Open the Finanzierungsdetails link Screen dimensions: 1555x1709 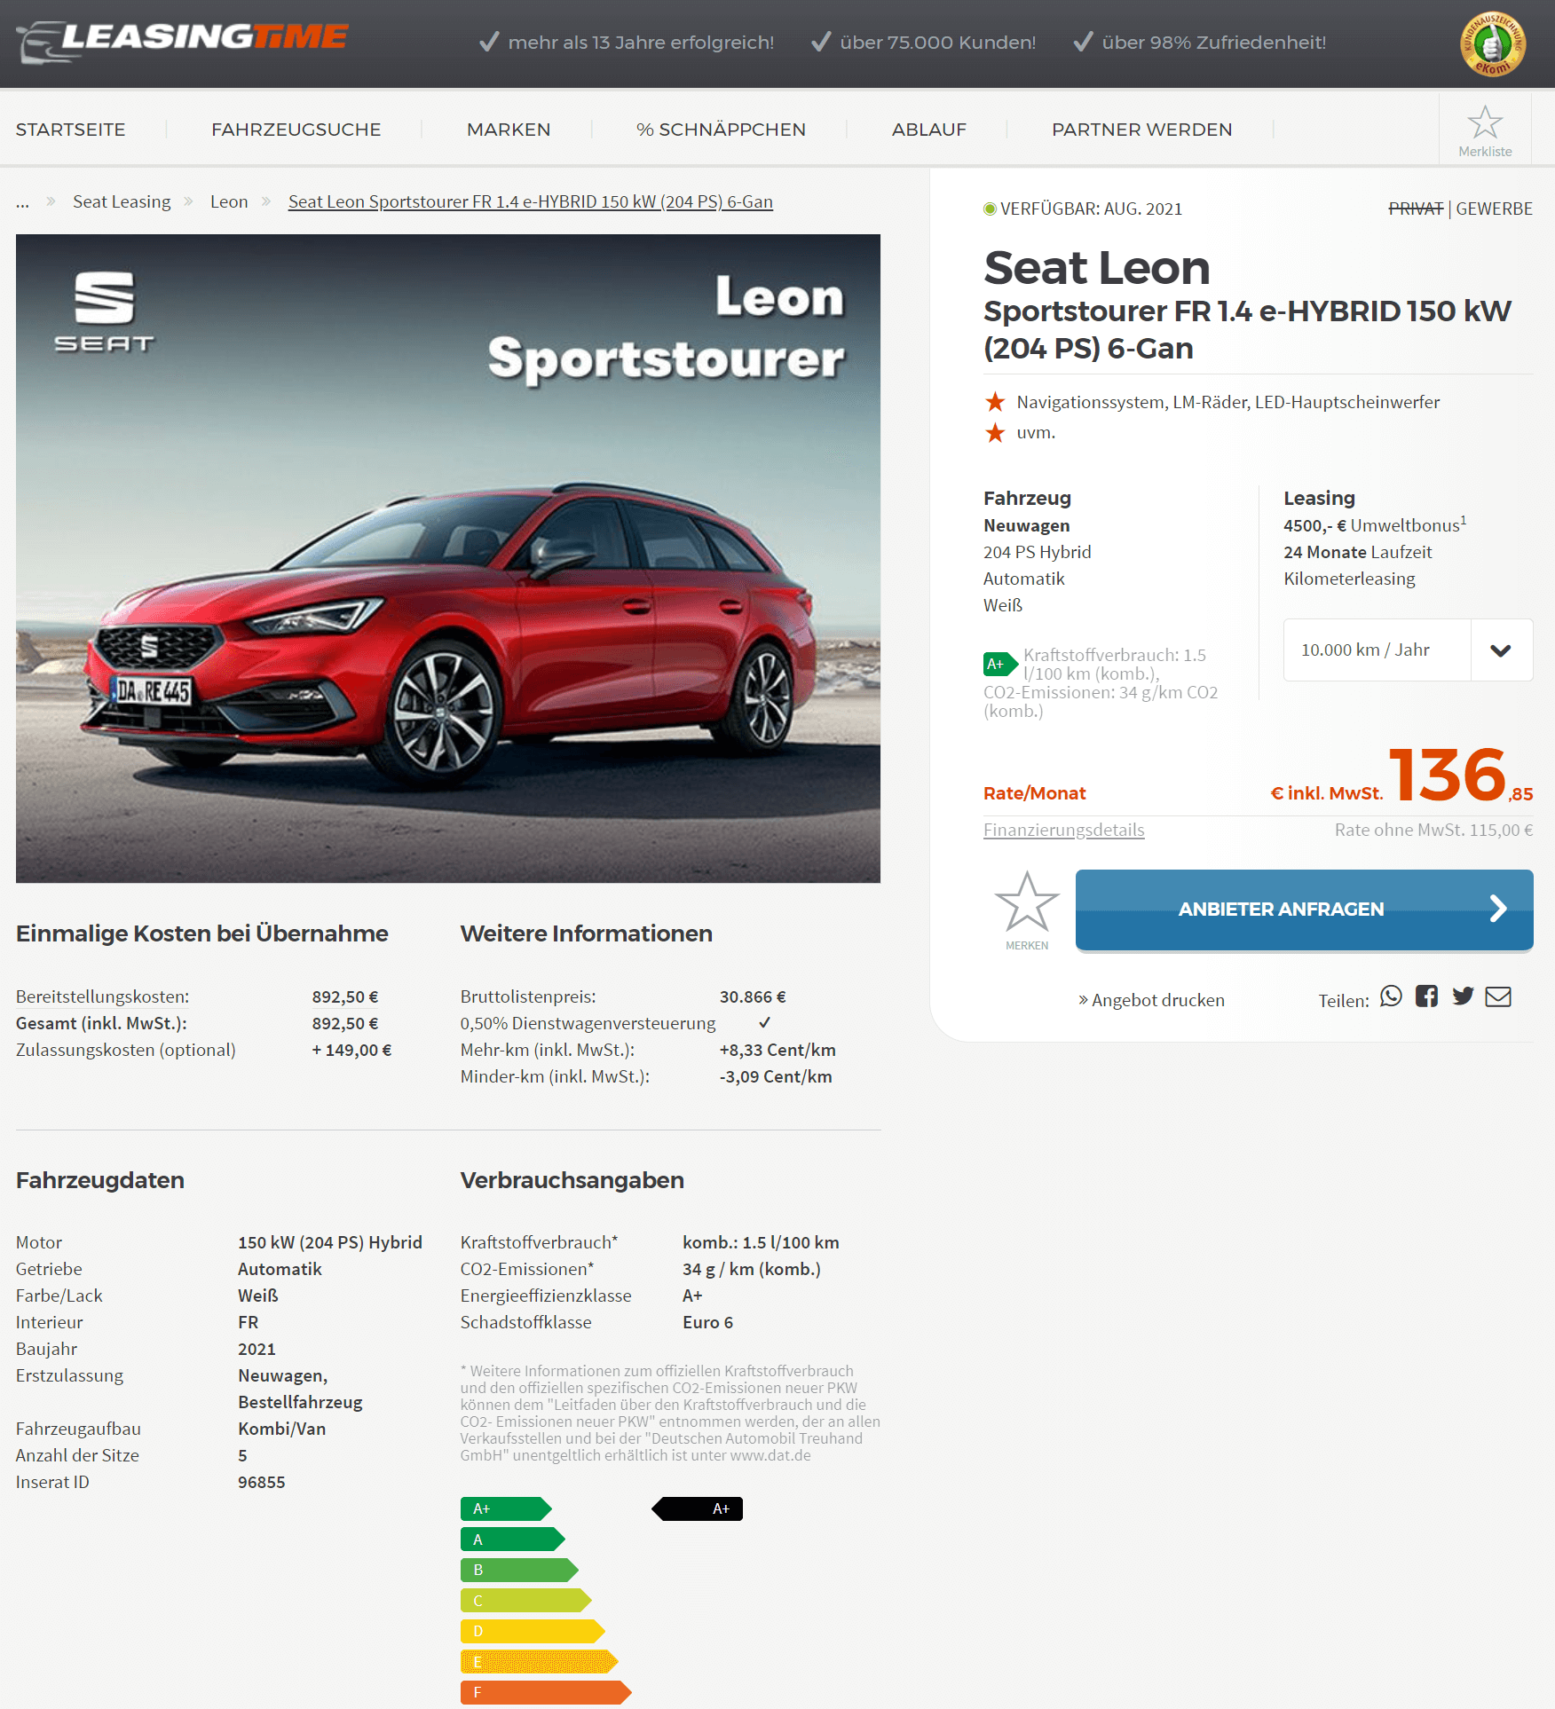tap(1064, 830)
